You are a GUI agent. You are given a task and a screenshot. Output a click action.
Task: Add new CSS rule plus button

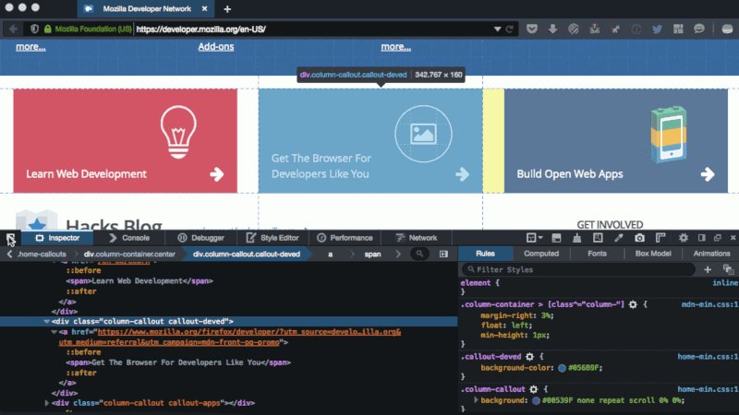click(x=708, y=269)
